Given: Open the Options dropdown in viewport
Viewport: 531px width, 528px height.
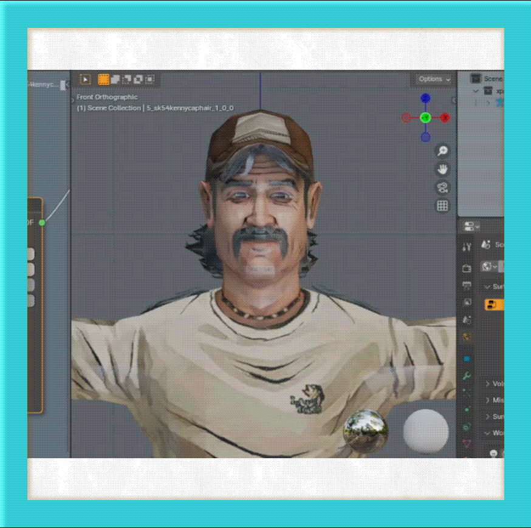Looking at the screenshot, I should coord(434,79).
